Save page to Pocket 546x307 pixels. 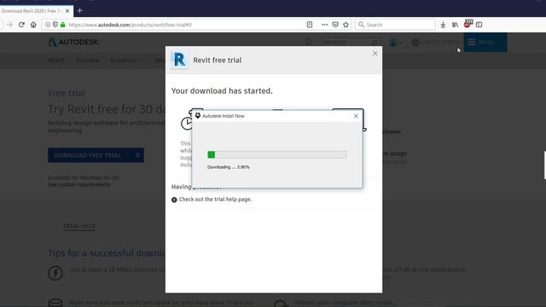coord(335,25)
